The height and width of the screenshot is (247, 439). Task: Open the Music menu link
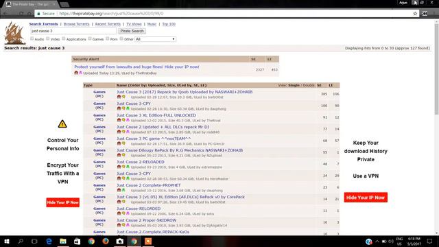coord(152,24)
